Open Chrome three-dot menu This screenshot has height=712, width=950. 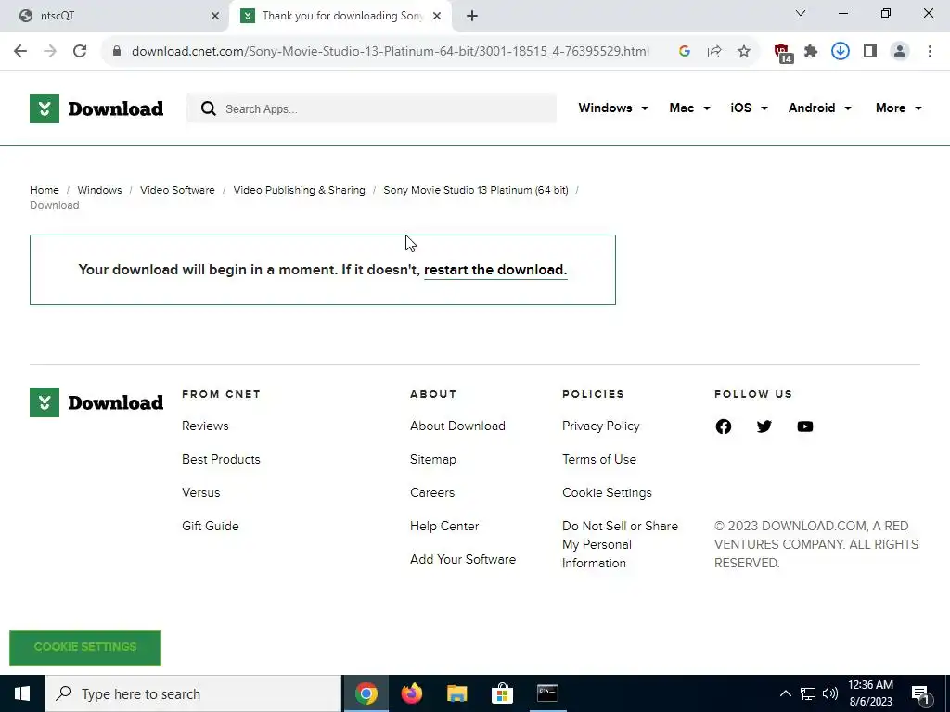930,52
